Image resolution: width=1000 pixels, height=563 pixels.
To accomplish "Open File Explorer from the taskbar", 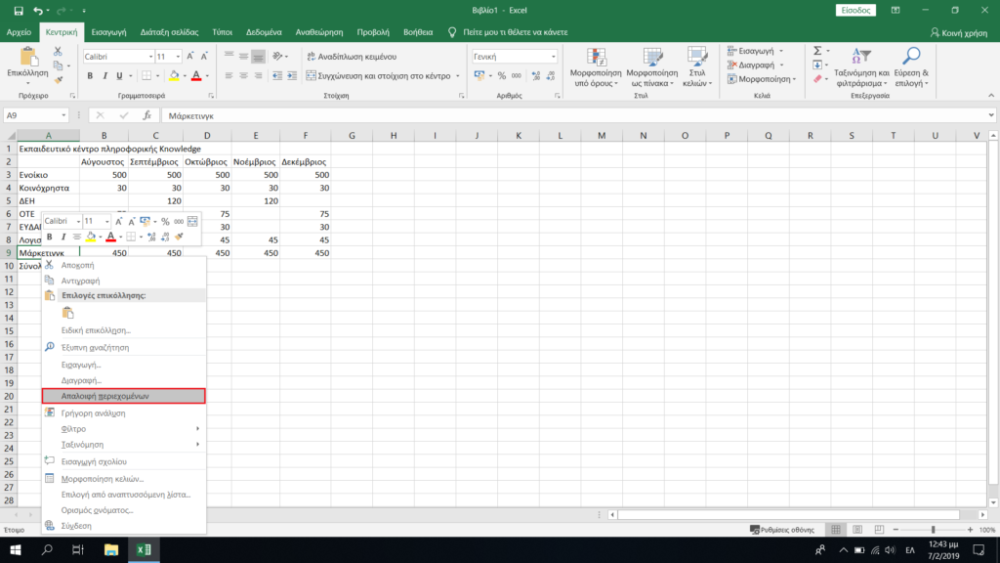I will click(x=111, y=549).
